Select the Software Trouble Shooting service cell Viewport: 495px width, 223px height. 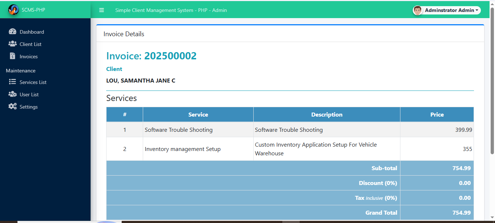pos(198,130)
